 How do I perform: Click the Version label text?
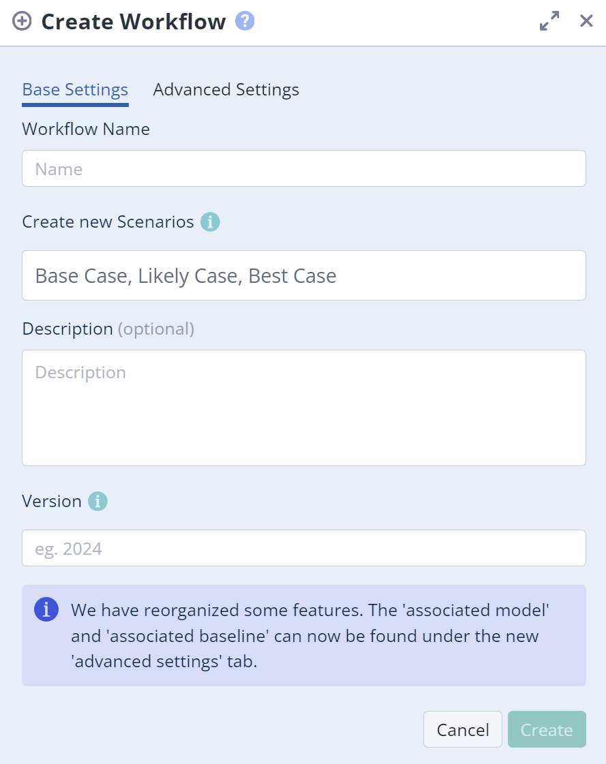coord(52,502)
